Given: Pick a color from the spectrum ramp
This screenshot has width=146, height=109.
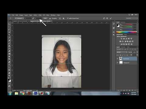Looking at the screenshot, I should 127,32.
